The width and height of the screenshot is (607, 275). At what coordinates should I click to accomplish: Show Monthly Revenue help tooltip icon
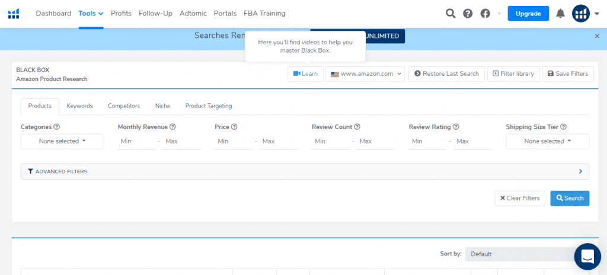tap(172, 127)
